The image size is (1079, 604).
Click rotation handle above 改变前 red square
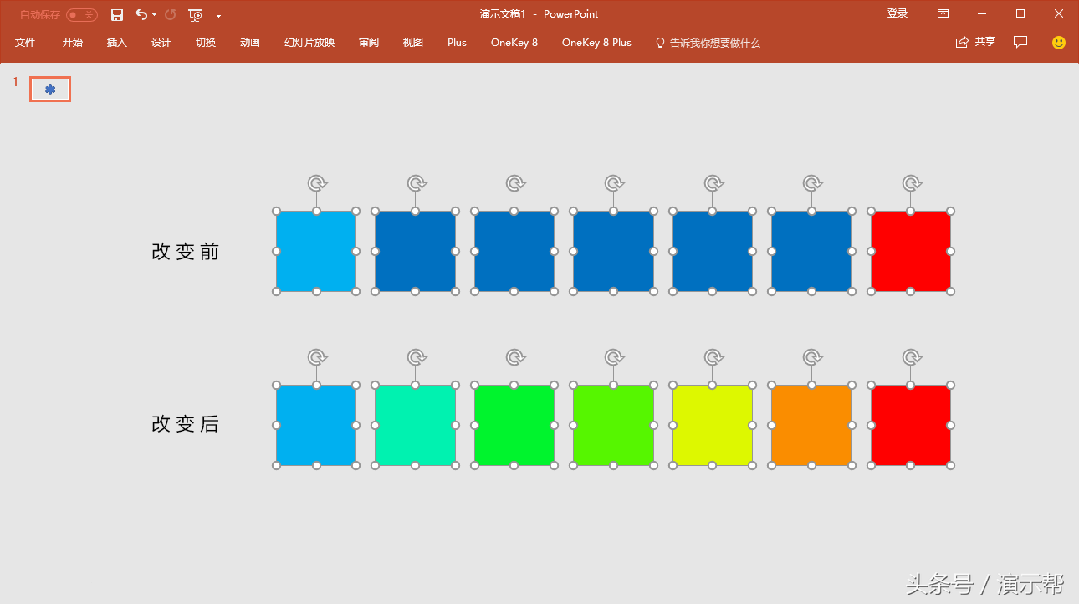912,183
